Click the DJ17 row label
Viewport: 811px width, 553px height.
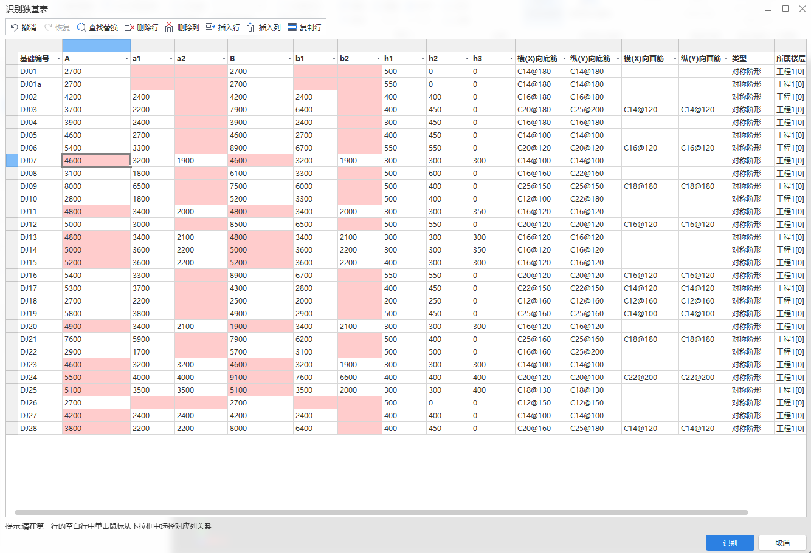tap(40, 288)
